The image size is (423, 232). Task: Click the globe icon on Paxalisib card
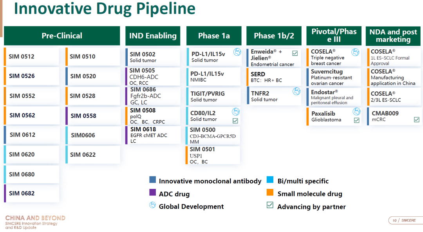[356, 112]
